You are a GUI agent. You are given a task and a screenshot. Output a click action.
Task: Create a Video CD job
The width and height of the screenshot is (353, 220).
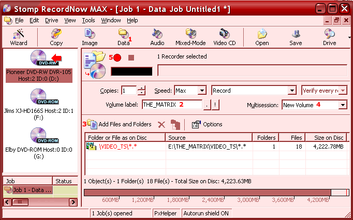pyautogui.click(x=225, y=37)
